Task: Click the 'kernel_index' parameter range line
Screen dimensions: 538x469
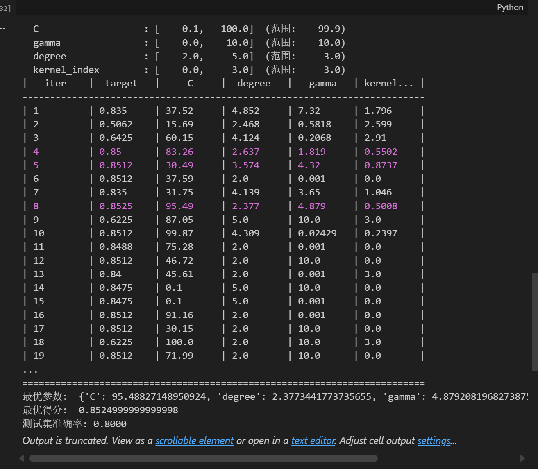Action: click(x=189, y=70)
